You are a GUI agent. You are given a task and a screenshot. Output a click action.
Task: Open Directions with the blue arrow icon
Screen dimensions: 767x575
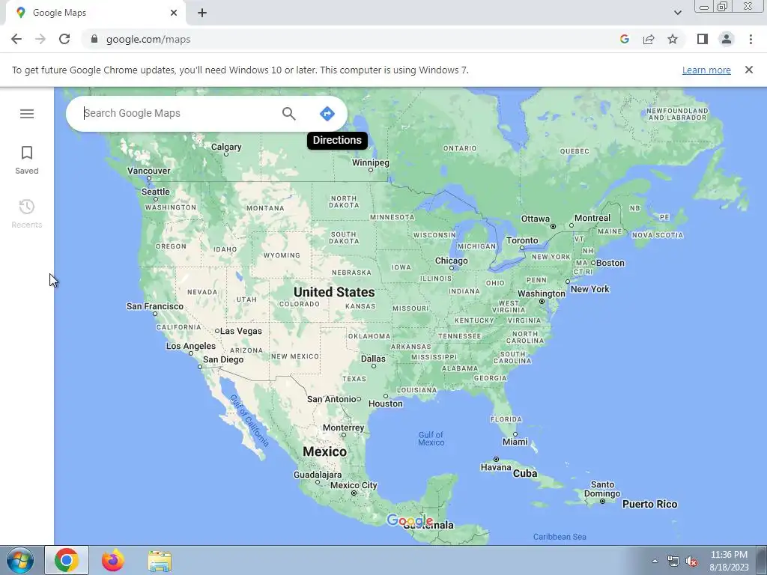(327, 114)
